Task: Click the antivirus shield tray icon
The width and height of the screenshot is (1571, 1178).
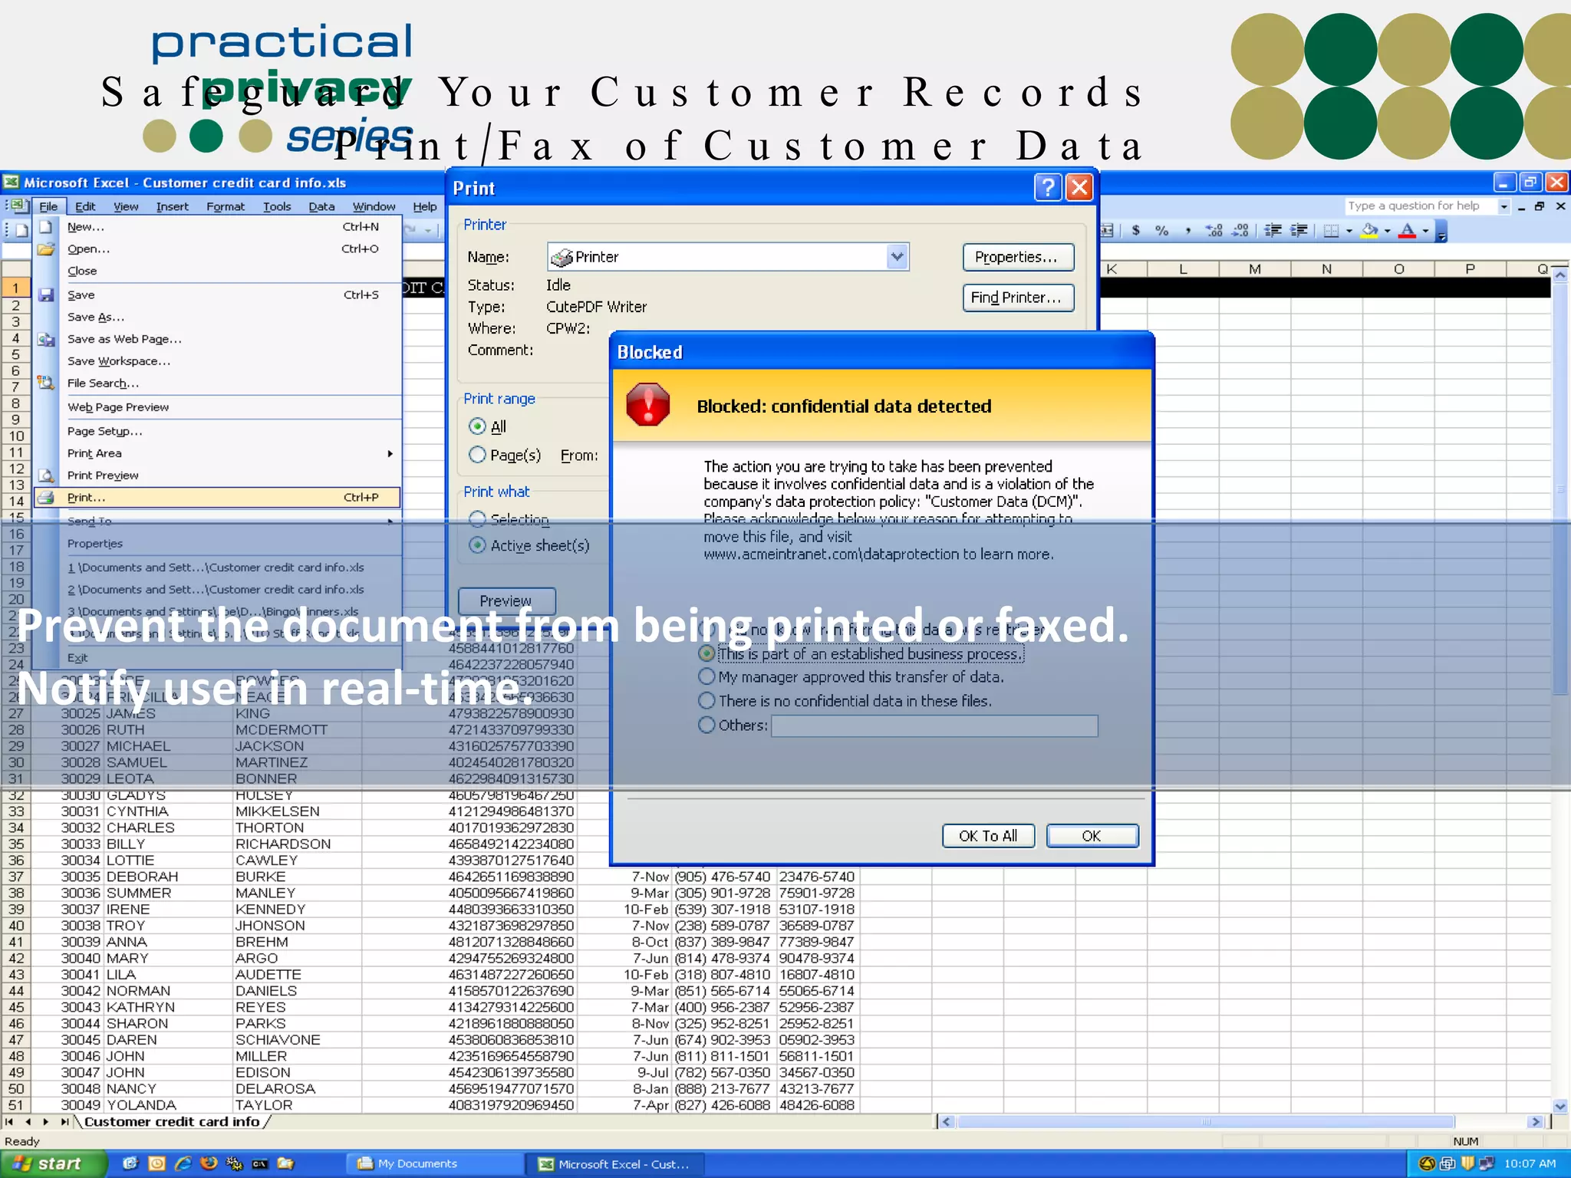Action: tap(1467, 1163)
